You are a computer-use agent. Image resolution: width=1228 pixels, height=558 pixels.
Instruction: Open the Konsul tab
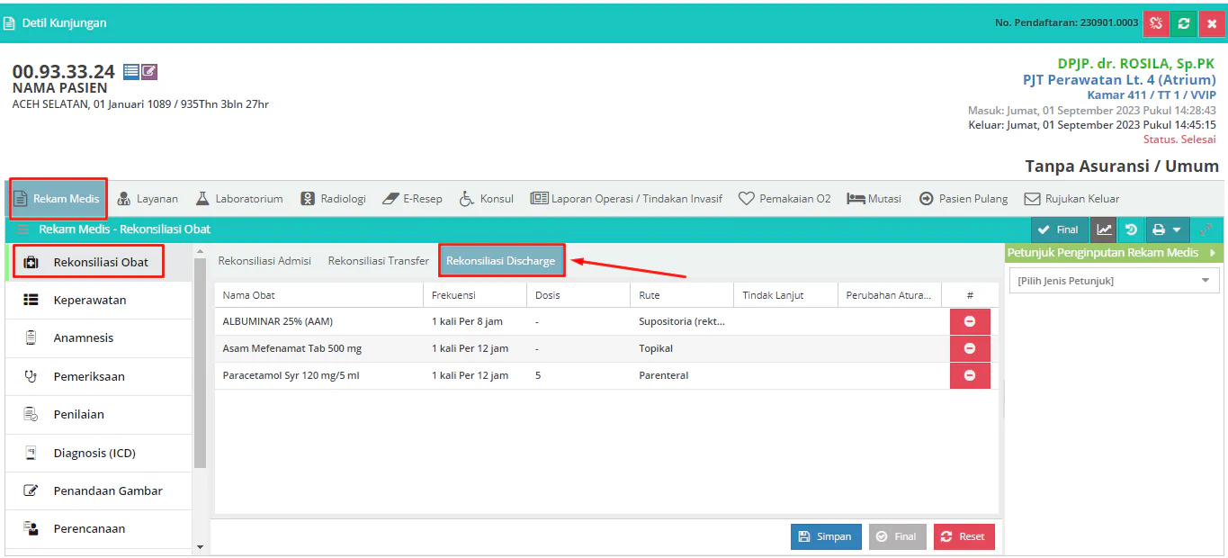tap(487, 199)
